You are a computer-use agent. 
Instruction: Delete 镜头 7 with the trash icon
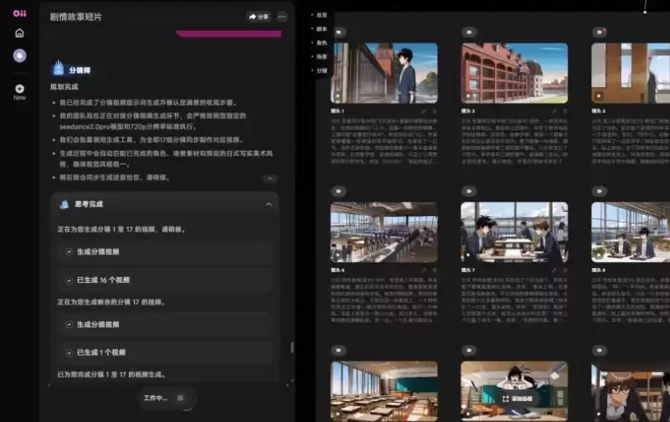(564, 270)
